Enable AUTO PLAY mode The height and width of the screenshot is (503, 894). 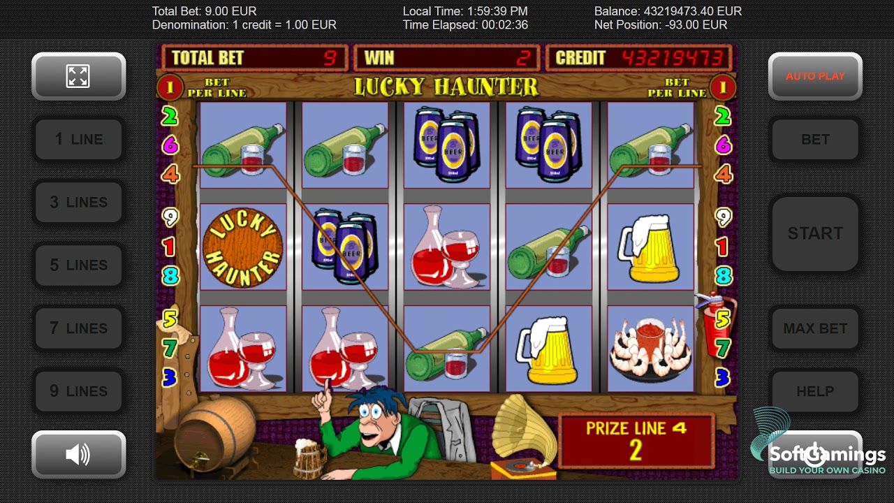[x=815, y=76]
